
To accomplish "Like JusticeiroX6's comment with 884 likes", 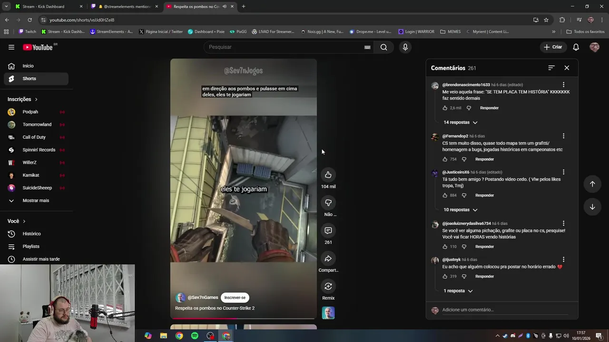I will click(445, 195).
